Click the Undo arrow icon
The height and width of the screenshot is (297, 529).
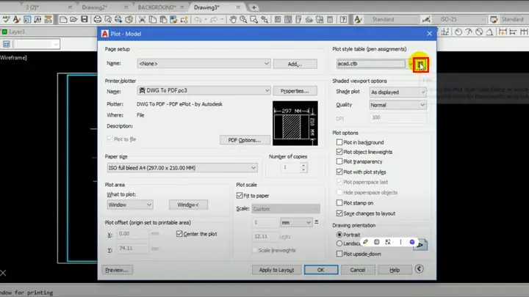198,20
